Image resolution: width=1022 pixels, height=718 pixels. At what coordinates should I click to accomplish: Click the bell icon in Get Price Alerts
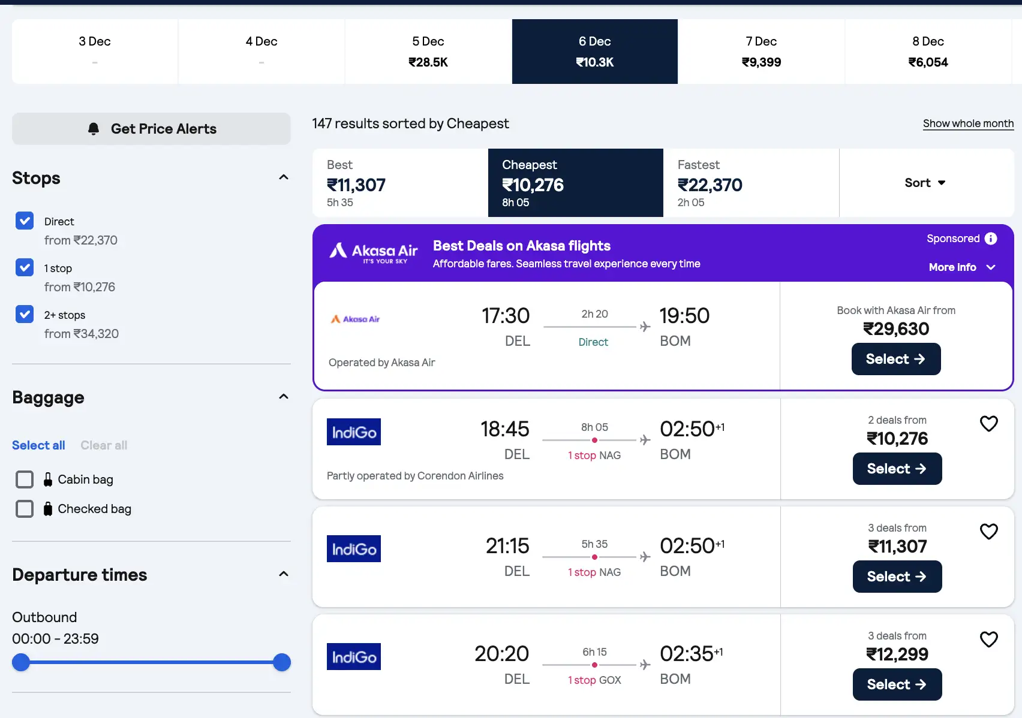tap(94, 129)
